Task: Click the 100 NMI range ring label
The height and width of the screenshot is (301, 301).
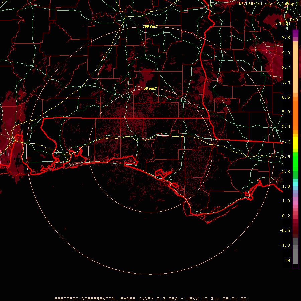Action: [150, 26]
